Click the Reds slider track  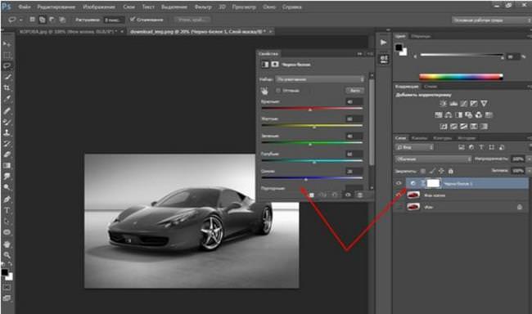[312, 109]
